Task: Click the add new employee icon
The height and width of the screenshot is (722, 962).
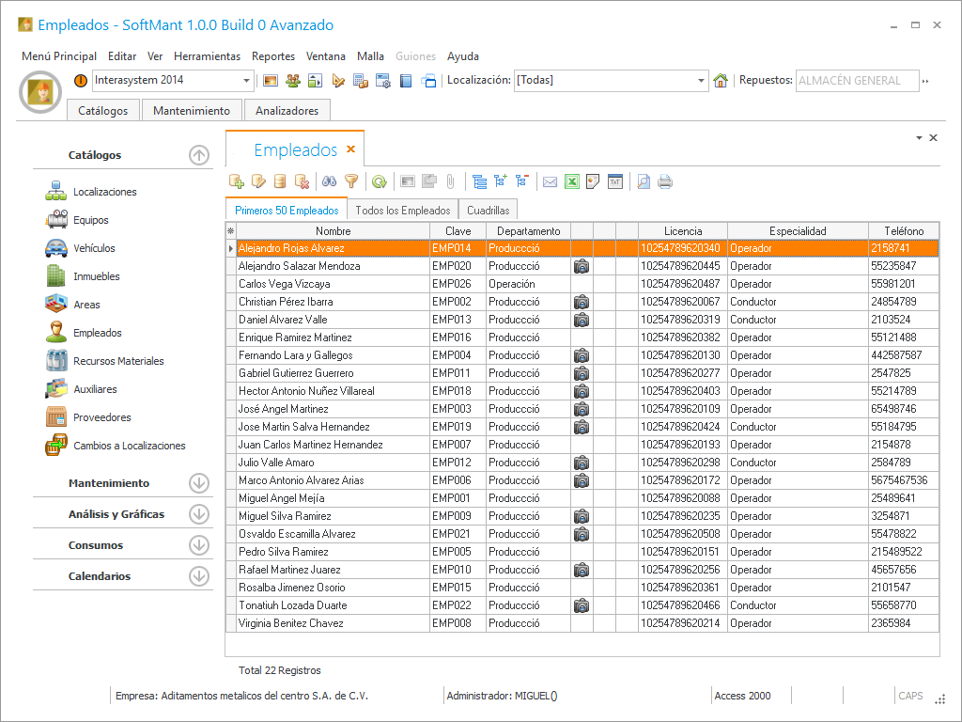Action: (x=237, y=182)
